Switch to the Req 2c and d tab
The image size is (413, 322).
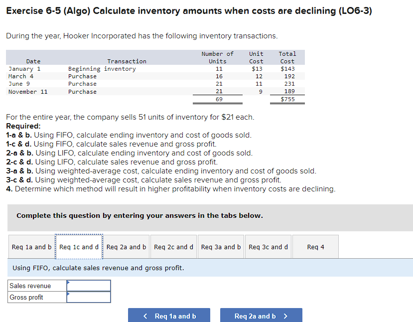[173, 246]
